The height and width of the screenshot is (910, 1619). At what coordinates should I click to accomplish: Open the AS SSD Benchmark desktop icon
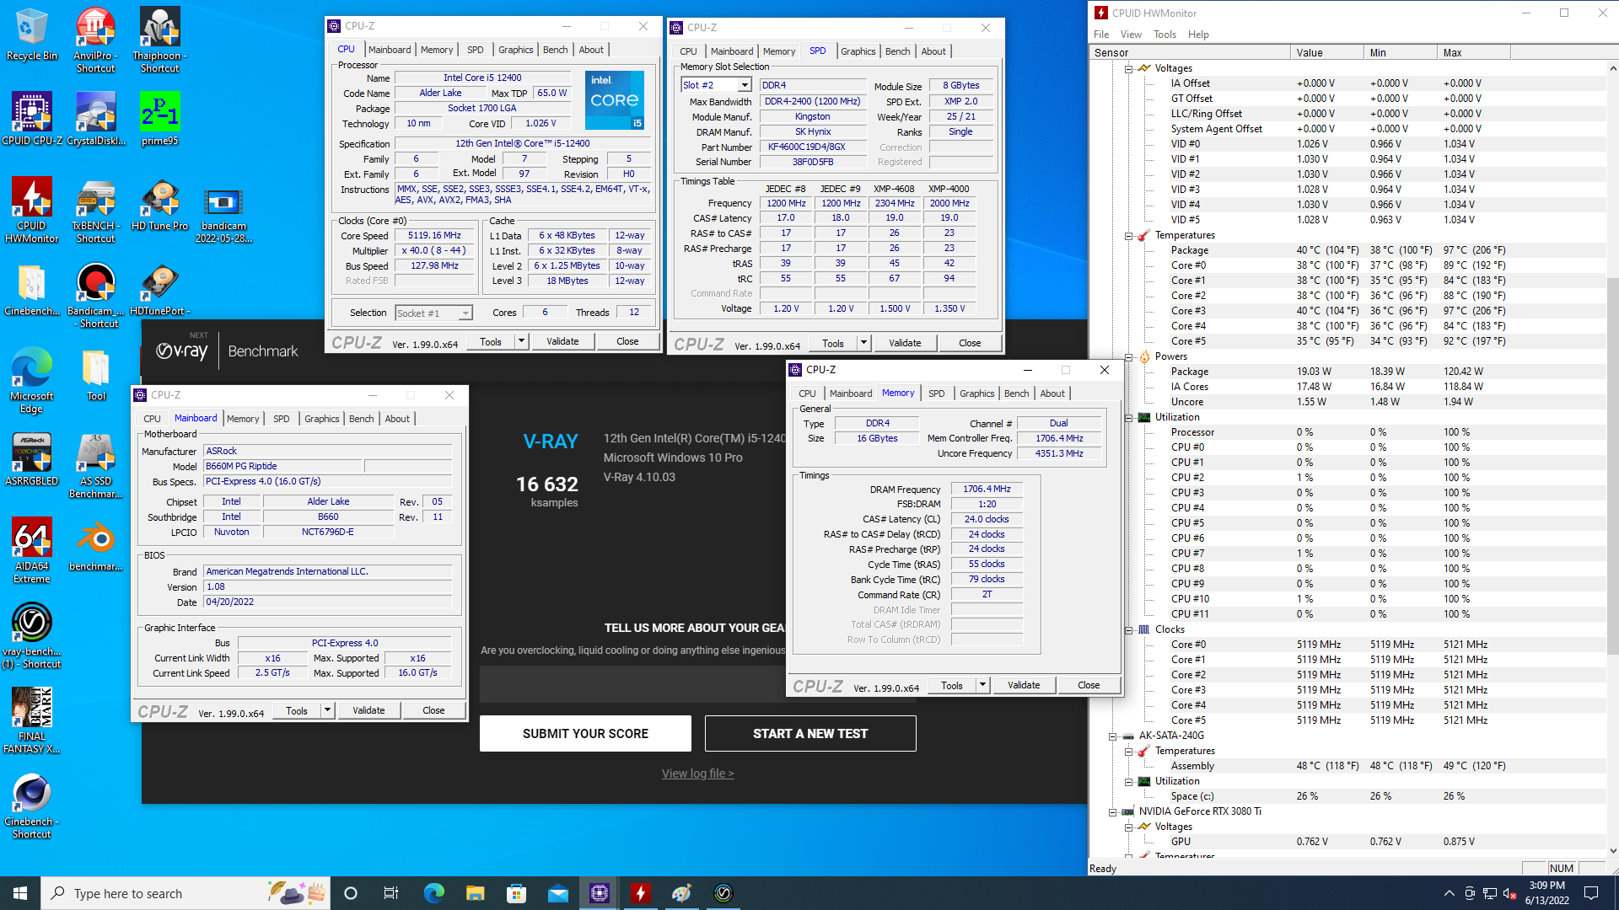[95, 465]
